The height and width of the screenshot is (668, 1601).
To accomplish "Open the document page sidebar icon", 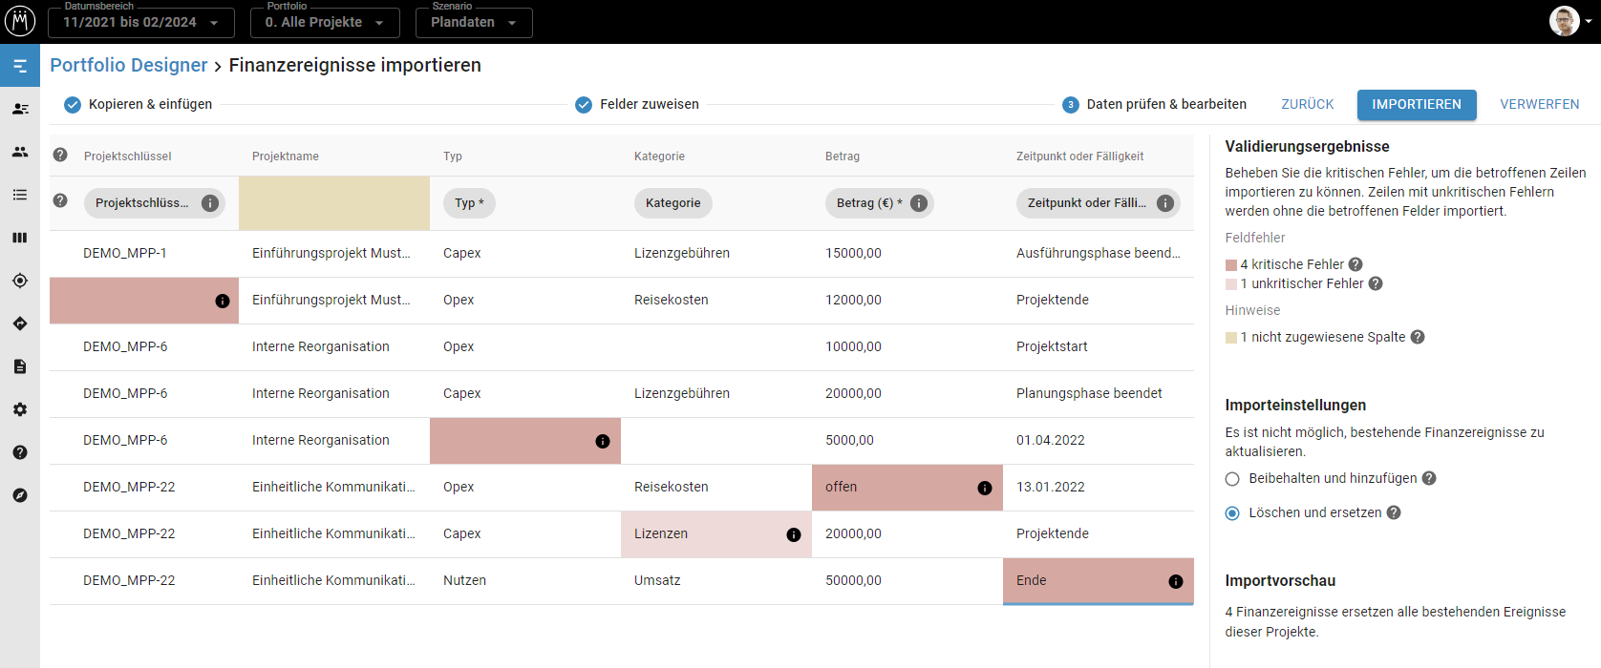I will coord(20,366).
